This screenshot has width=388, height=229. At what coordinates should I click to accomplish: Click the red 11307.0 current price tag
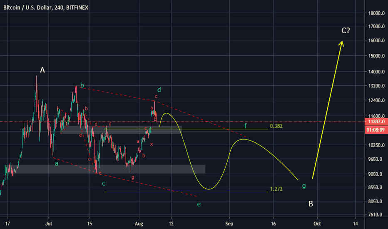[376, 122]
